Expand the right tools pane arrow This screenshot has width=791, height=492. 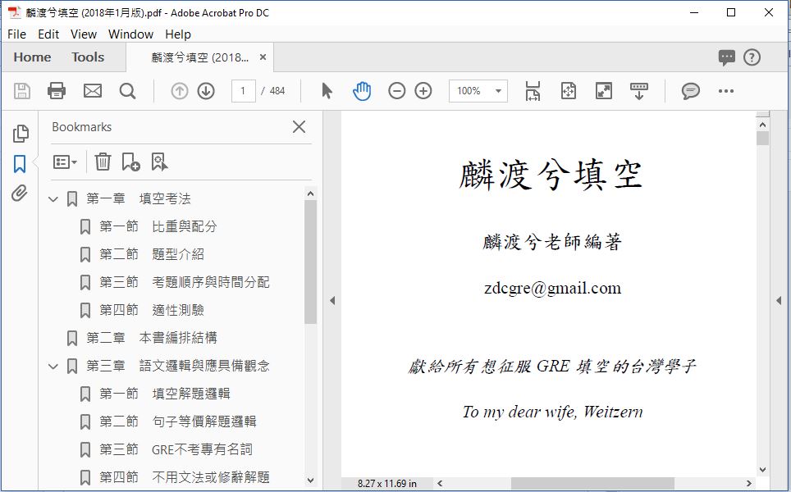point(779,300)
